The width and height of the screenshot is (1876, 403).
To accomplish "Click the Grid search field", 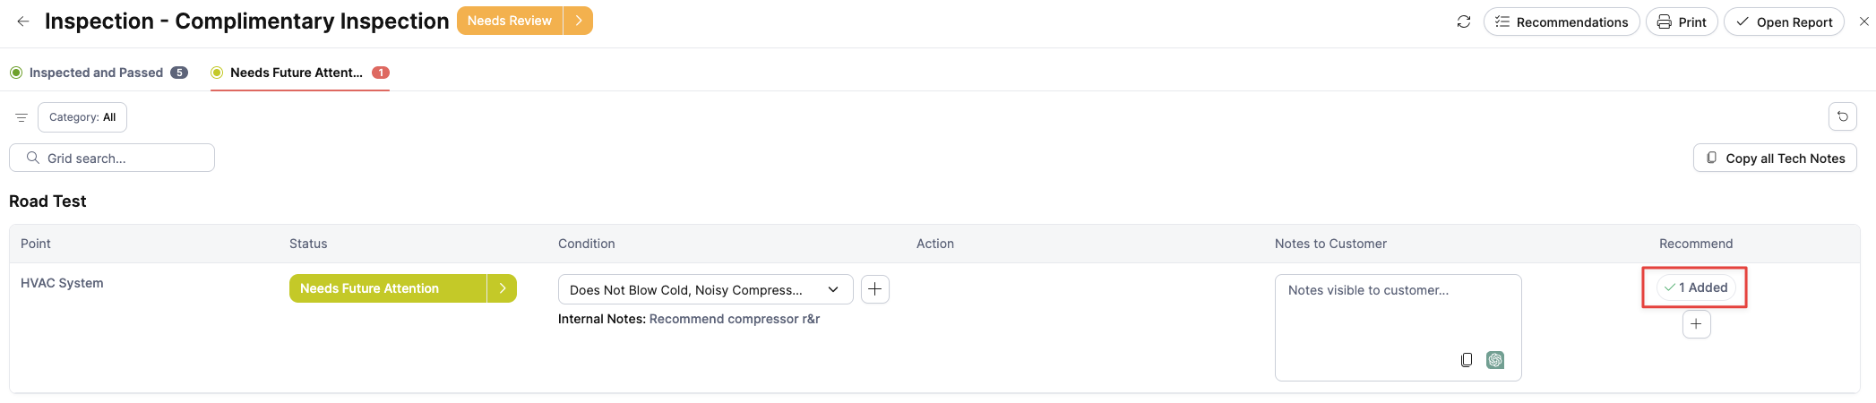I will click(112, 158).
